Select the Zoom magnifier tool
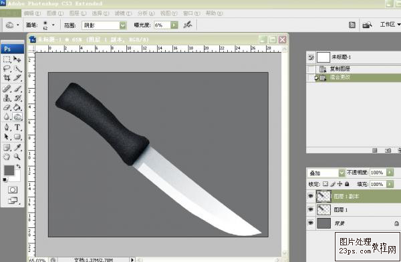 (17, 157)
